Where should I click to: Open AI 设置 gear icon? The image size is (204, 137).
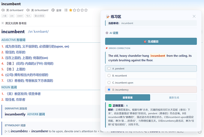click(x=107, y=33)
